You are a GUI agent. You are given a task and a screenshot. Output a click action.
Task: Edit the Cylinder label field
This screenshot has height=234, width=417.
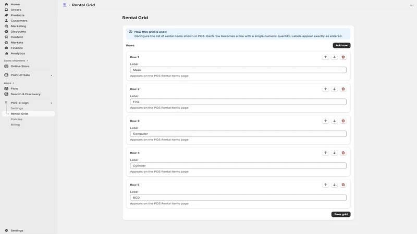tap(238, 166)
